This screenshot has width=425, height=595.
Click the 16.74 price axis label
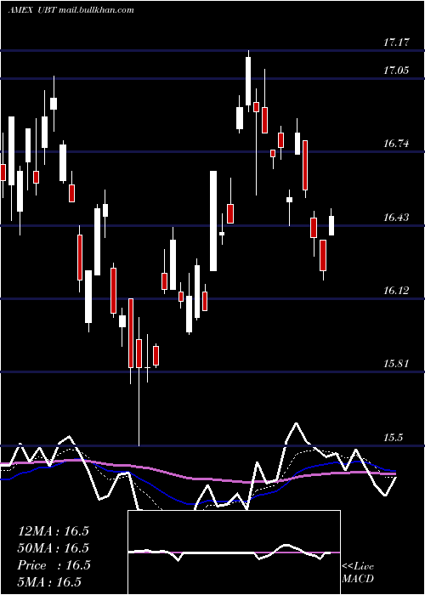pos(396,144)
